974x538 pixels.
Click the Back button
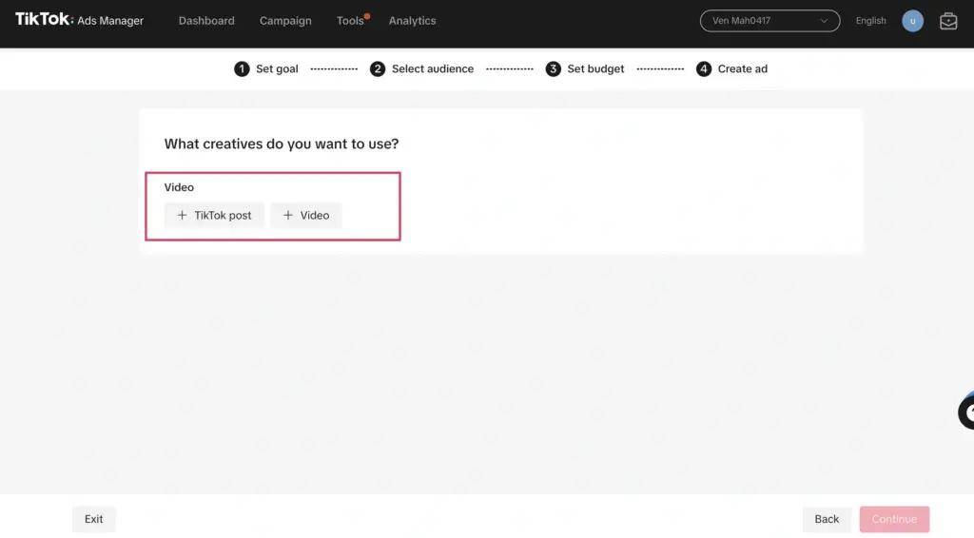point(827,519)
